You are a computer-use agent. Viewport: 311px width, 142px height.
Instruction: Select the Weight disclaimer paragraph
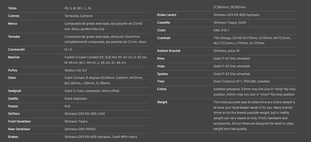point(254,116)
